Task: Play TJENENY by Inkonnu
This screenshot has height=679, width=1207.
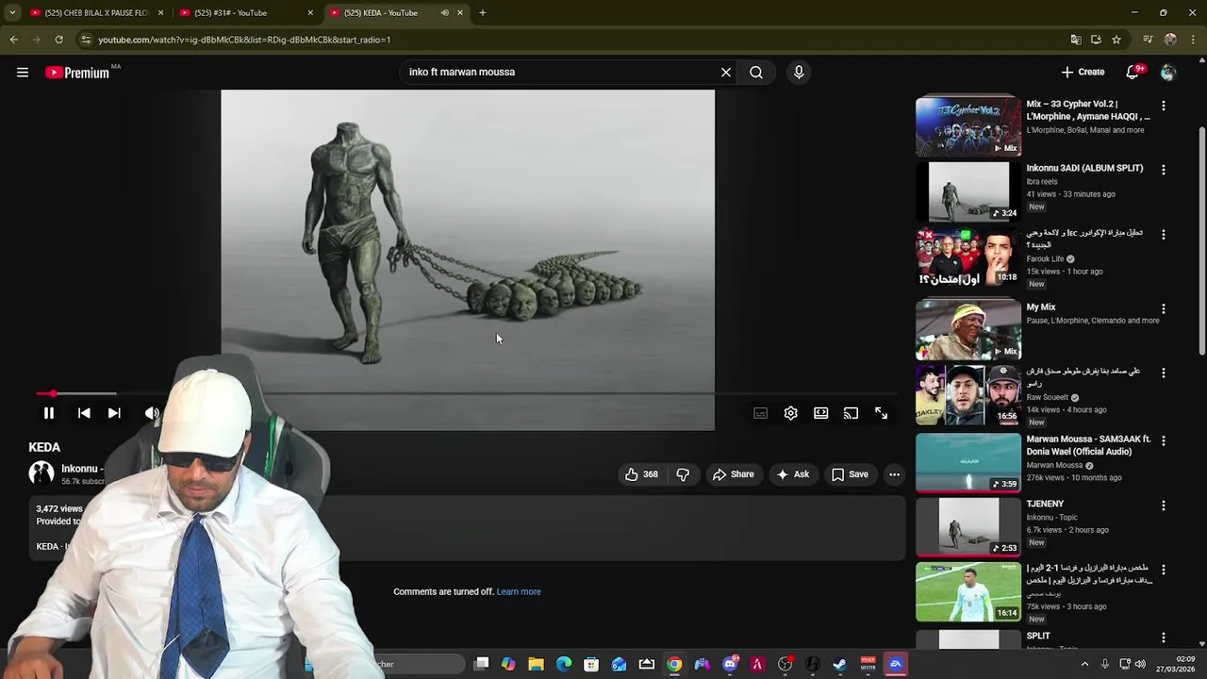Action: 968,527
